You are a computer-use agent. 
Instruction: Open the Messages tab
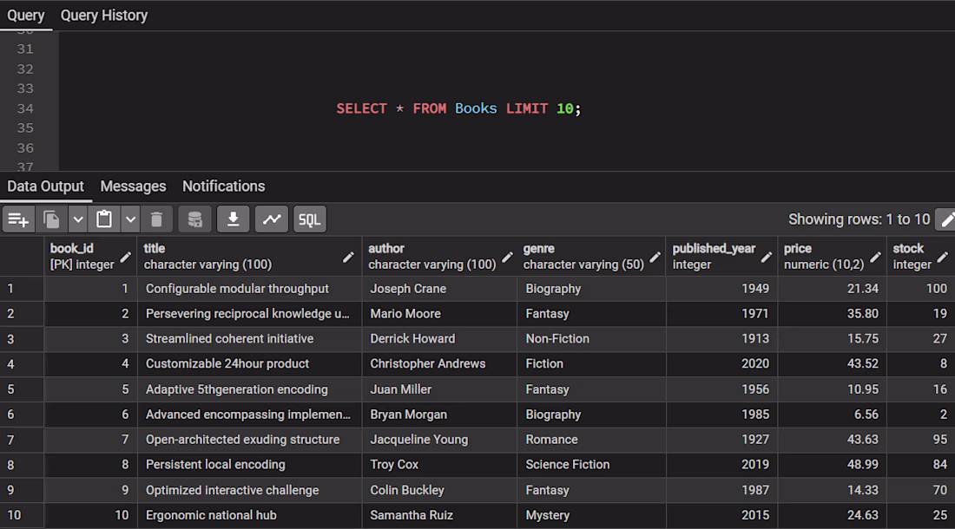(x=133, y=186)
